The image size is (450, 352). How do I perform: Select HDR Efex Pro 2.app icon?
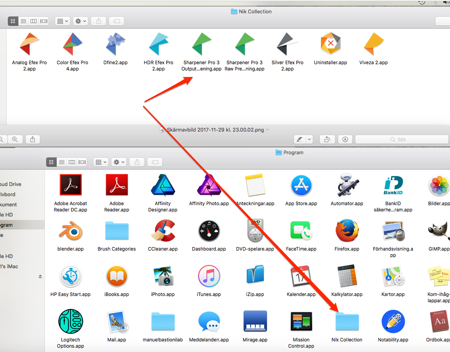tap(158, 44)
